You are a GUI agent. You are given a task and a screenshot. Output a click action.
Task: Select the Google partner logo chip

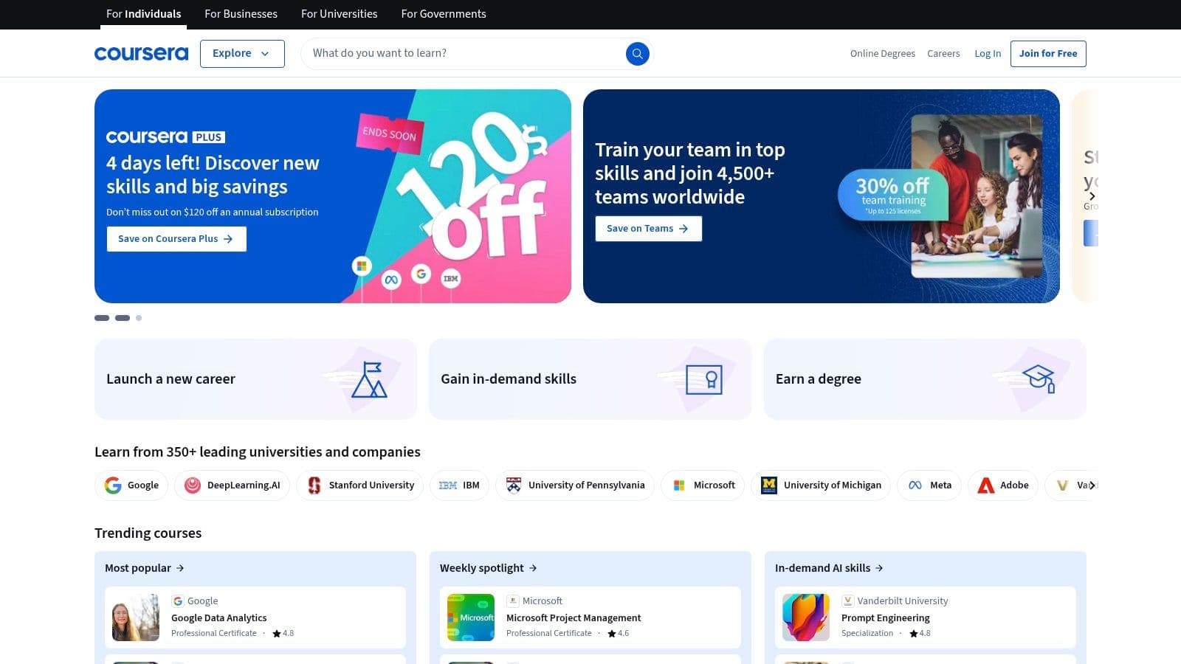pyautogui.click(x=132, y=485)
